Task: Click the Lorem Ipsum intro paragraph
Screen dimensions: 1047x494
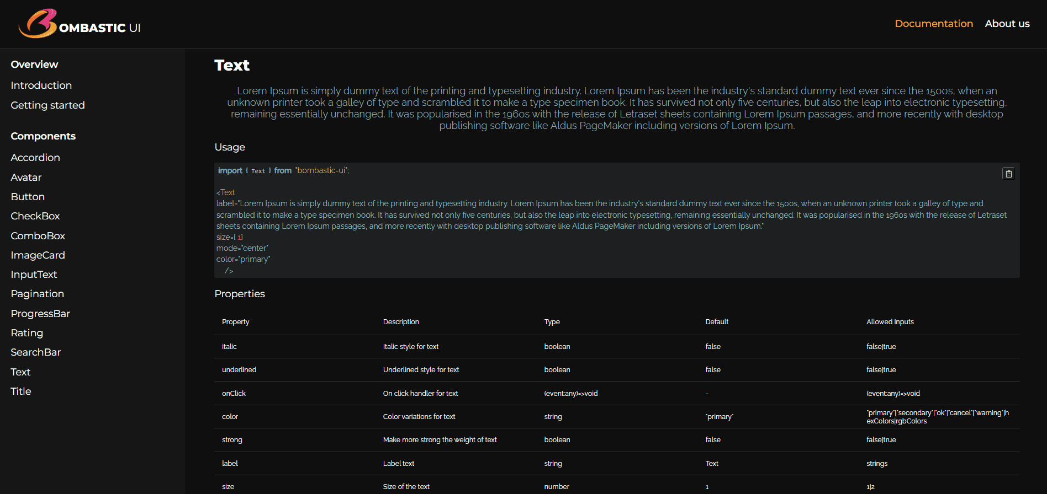Action: 617,108
